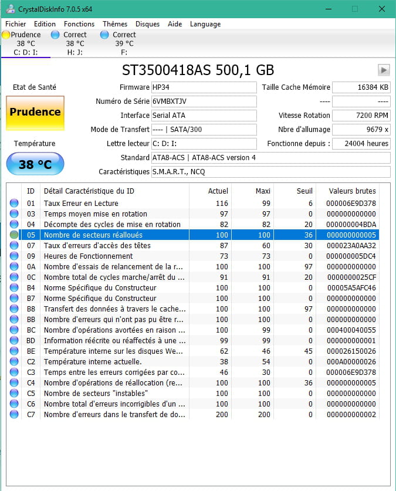Image resolution: width=396 pixels, height=491 pixels.
Task: Click status orb for attribute B7 row
Action: (x=14, y=298)
